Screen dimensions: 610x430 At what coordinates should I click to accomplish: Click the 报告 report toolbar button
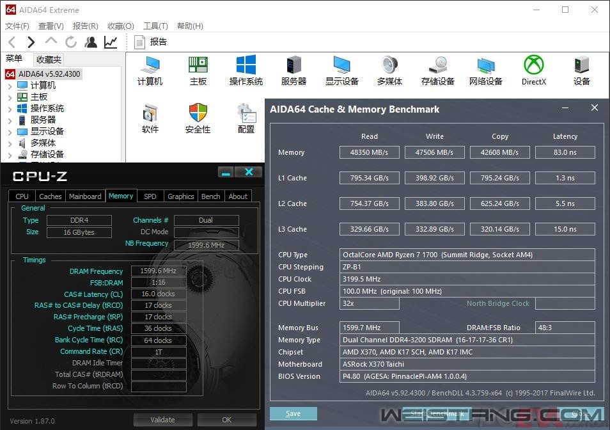151,42
